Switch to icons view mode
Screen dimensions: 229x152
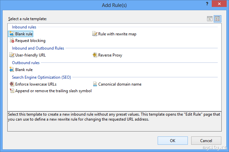coord(217,19)
